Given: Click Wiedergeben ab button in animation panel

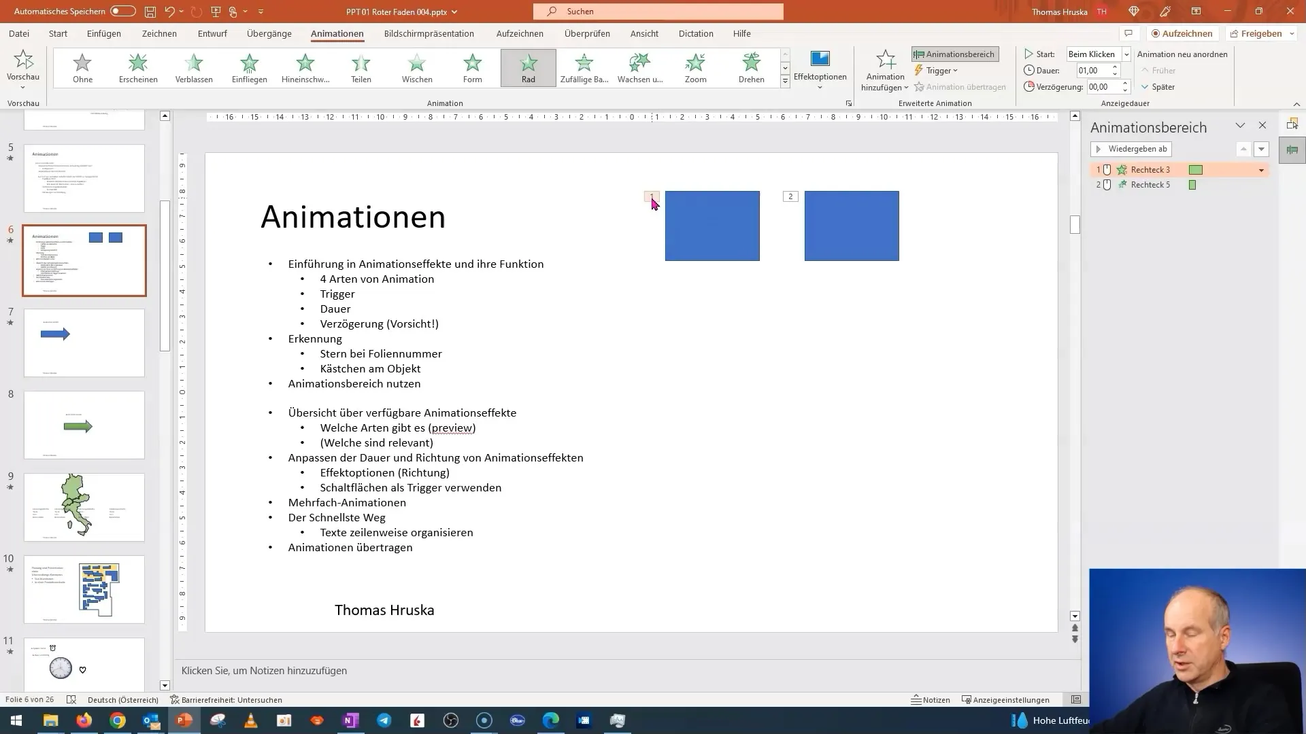Looking at the screenshot, I should pyautogui.click(x=1131, y=148).
